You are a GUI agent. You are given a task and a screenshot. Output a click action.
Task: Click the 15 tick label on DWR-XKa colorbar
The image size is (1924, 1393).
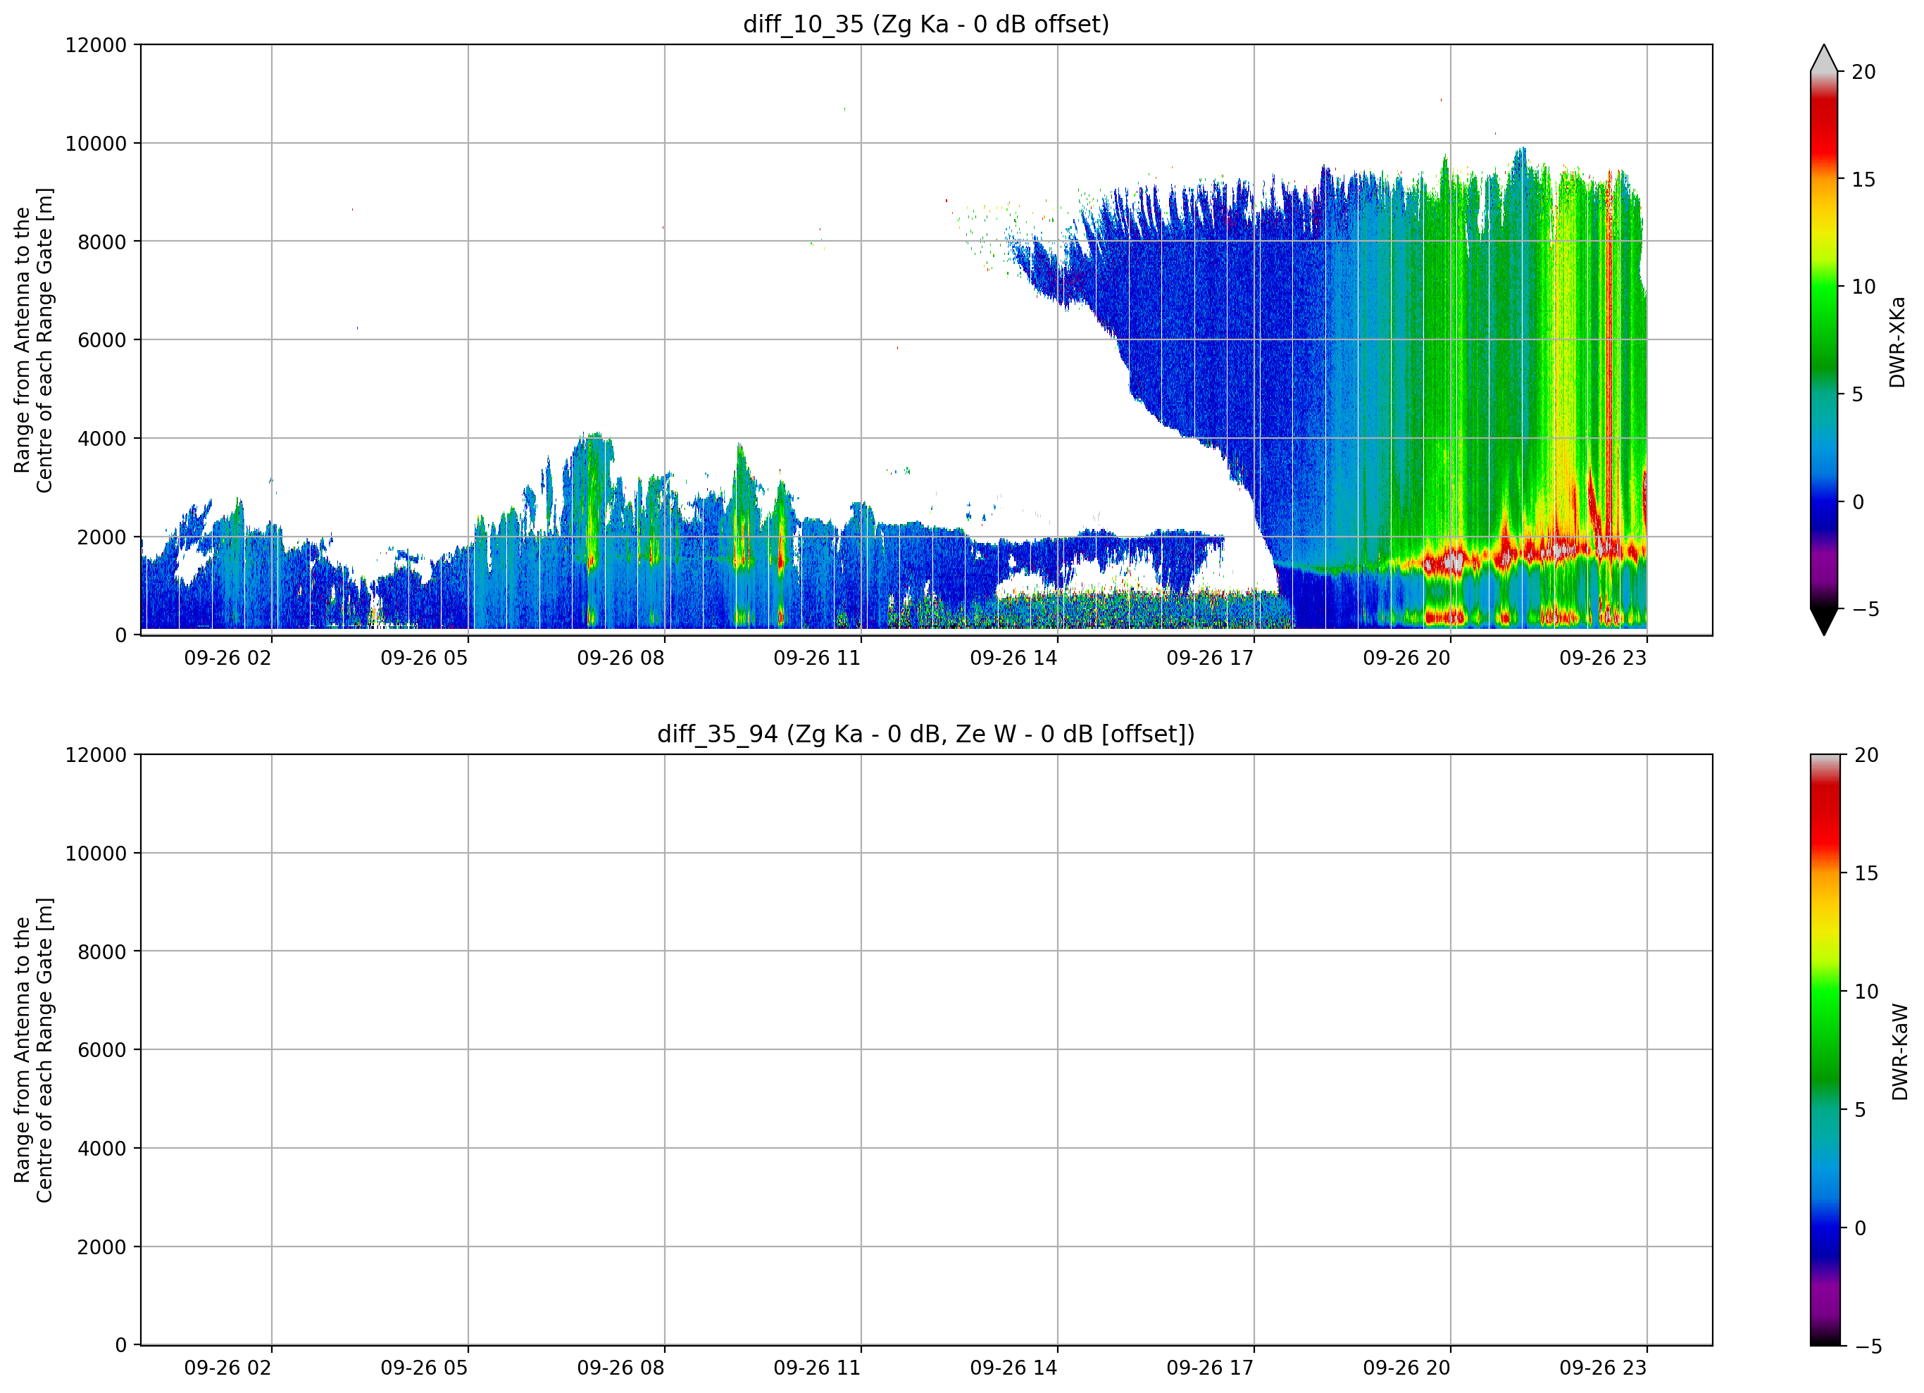point(1863,180)
